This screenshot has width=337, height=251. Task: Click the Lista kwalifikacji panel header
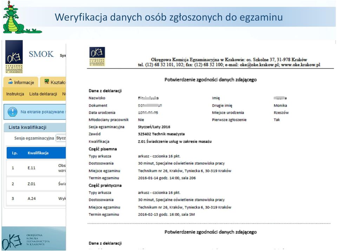pos(35,127)
